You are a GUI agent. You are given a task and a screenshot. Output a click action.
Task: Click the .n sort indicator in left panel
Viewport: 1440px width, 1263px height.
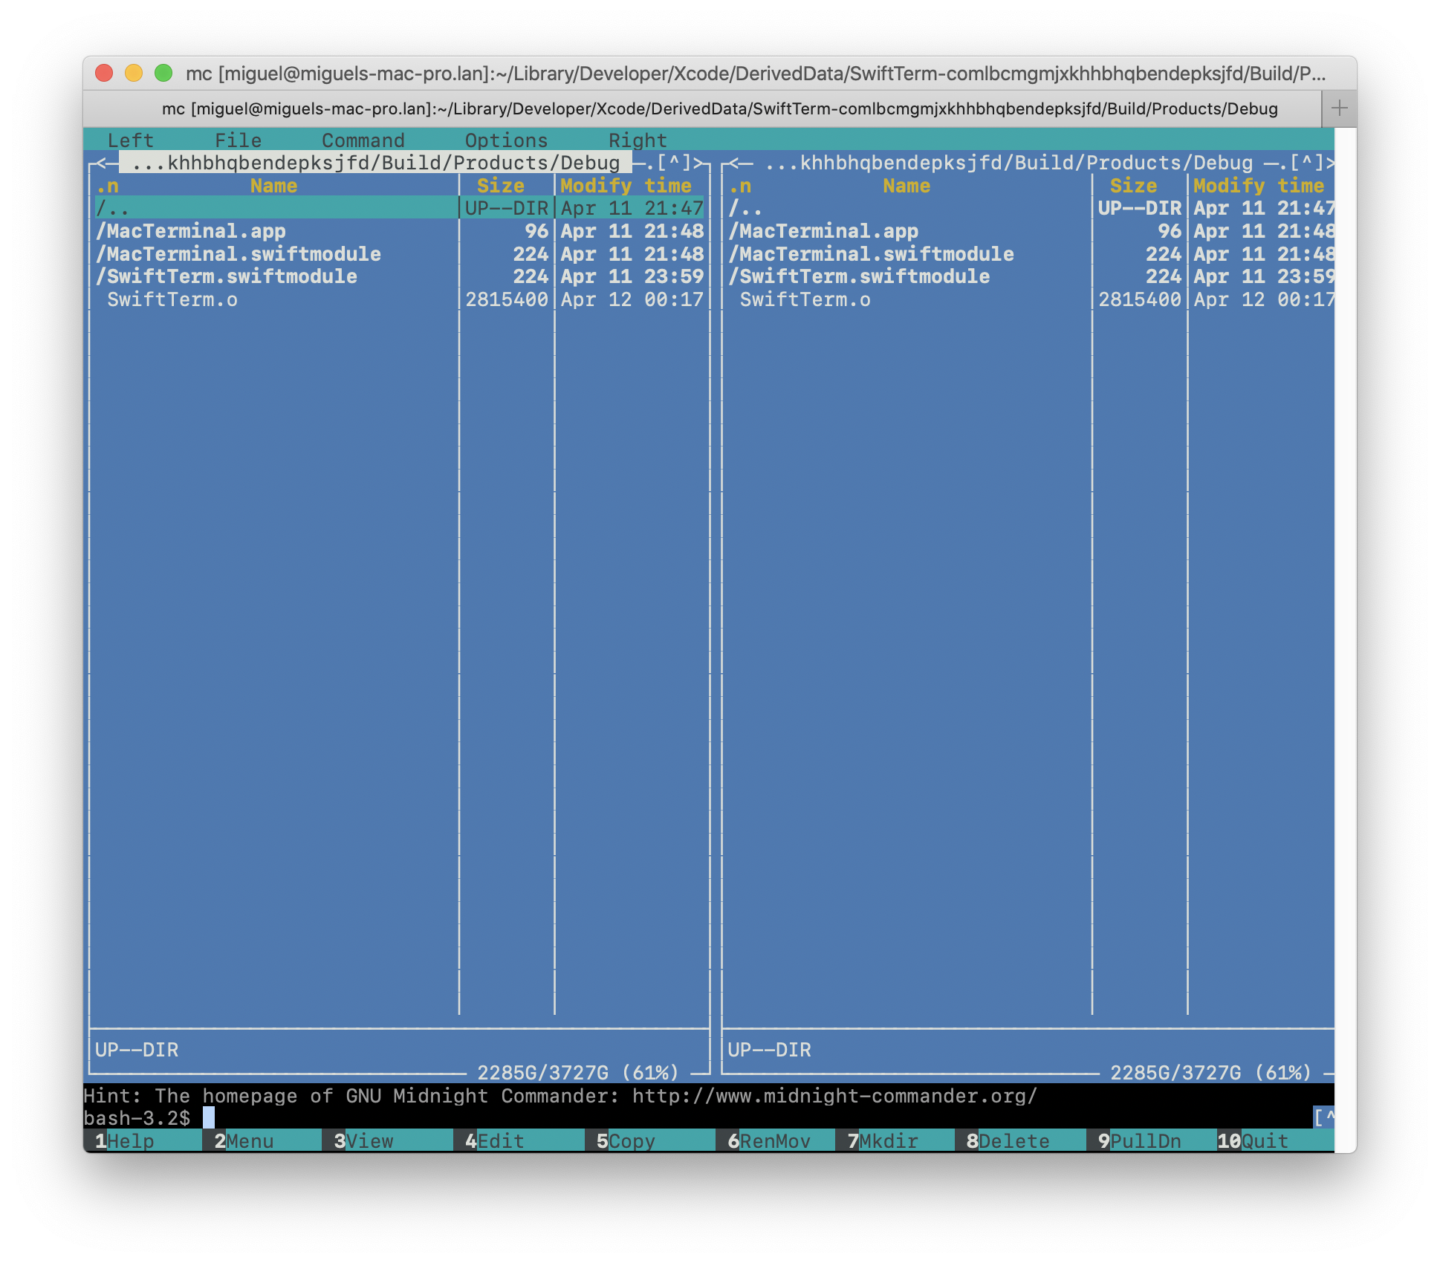coord(107,186)
